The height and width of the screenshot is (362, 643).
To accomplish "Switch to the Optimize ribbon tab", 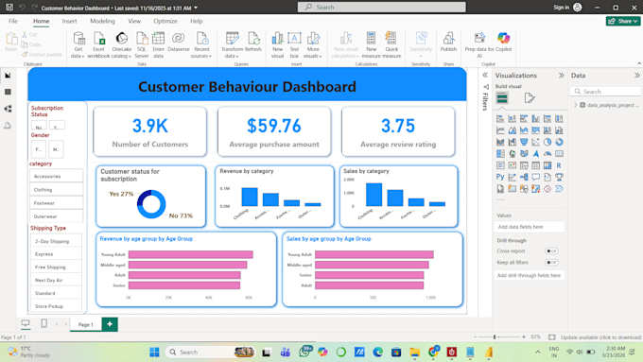I will pos(165,21).
